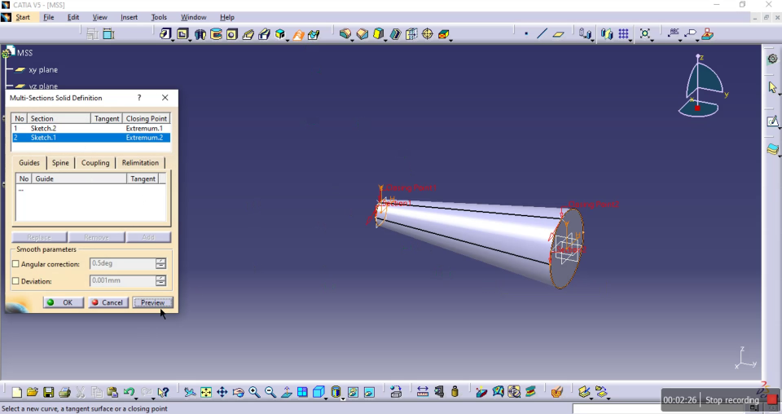Enable the Deviation checkbox
This screenshot has height=414, width=782.
(15, 281)
